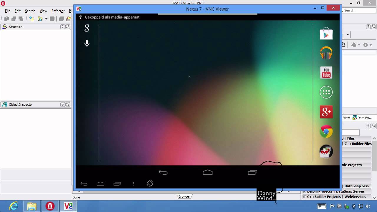Expand the C++Builder Projects WebServices node
Image resolution: width=377 pixels, height=212 pixels.
point(305,197)
